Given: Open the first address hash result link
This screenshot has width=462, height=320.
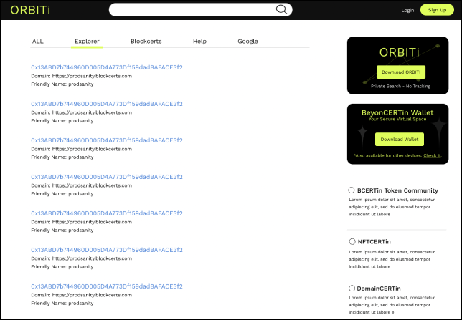Looking at the screenshot, I should [106, 67].
